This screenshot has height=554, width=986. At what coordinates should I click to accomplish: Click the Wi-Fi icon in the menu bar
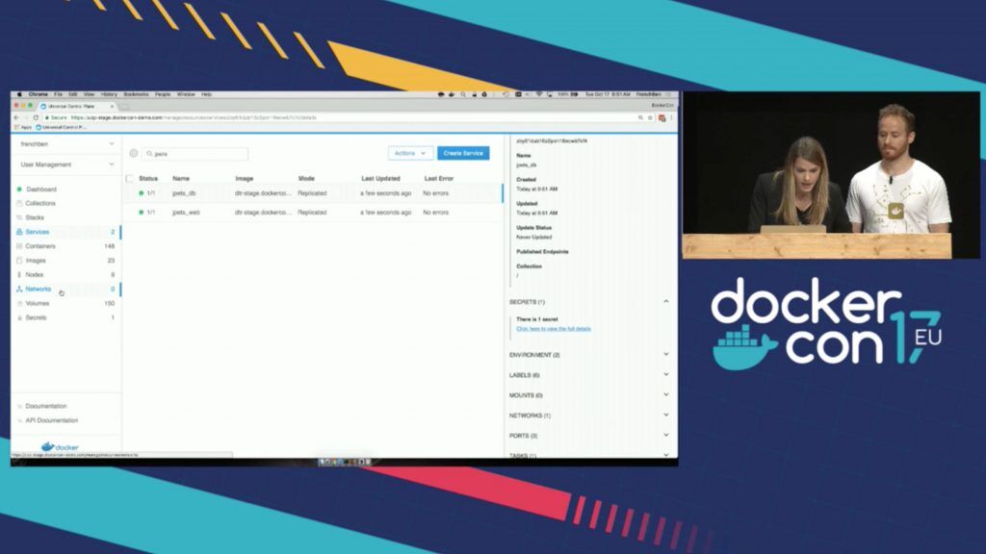click(x=539, y=94)
